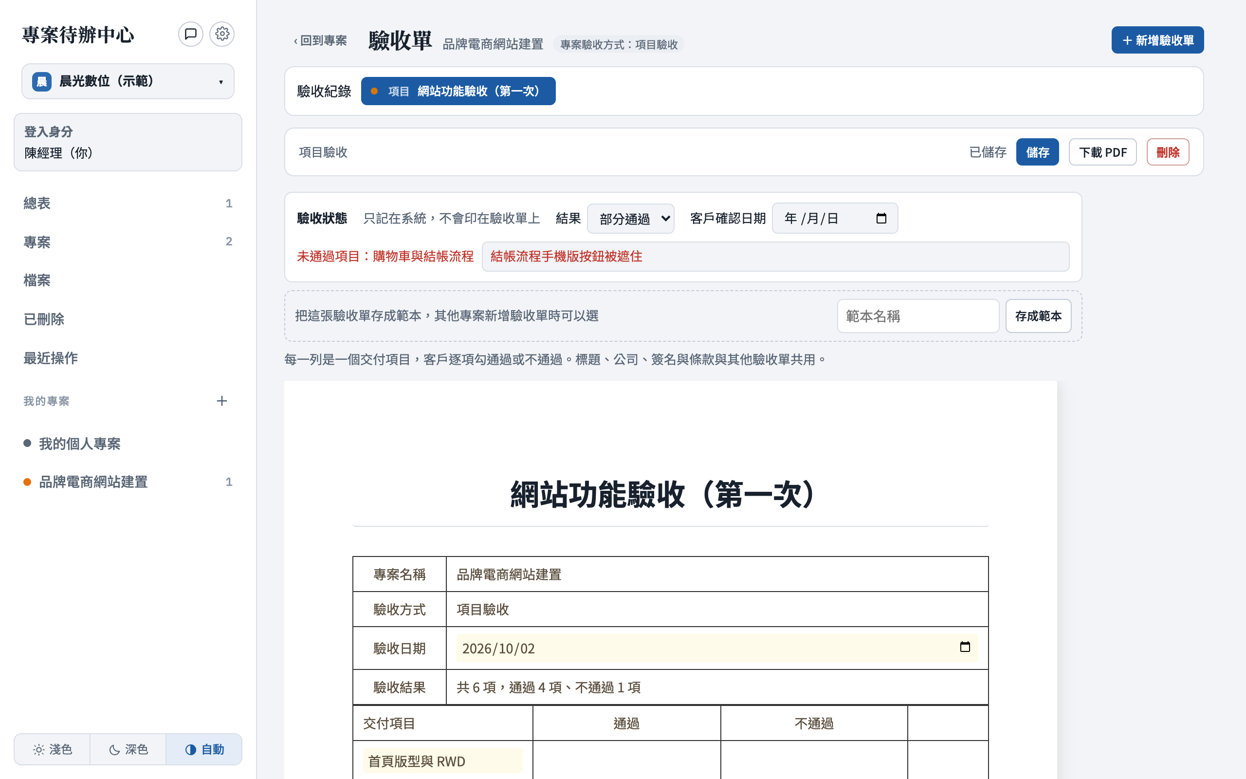Click the 首頁版型與 RWD item field
This screenshot has width=1246, height=779.
click(443, 761)
